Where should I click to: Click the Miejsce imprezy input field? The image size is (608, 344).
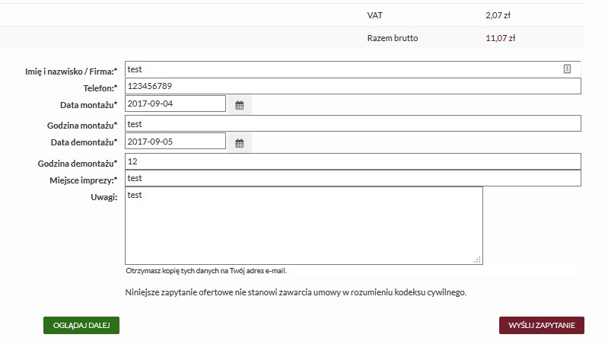[352, 178]
